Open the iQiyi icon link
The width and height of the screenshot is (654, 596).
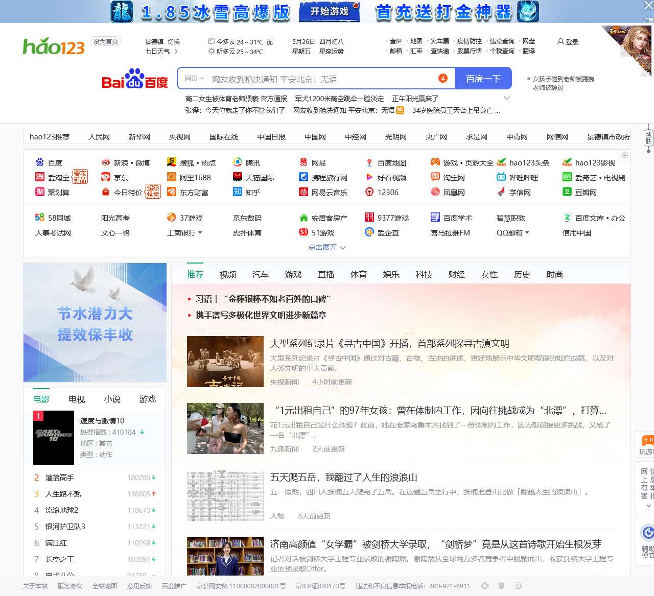pyautogui.click(x=567, y=177)
